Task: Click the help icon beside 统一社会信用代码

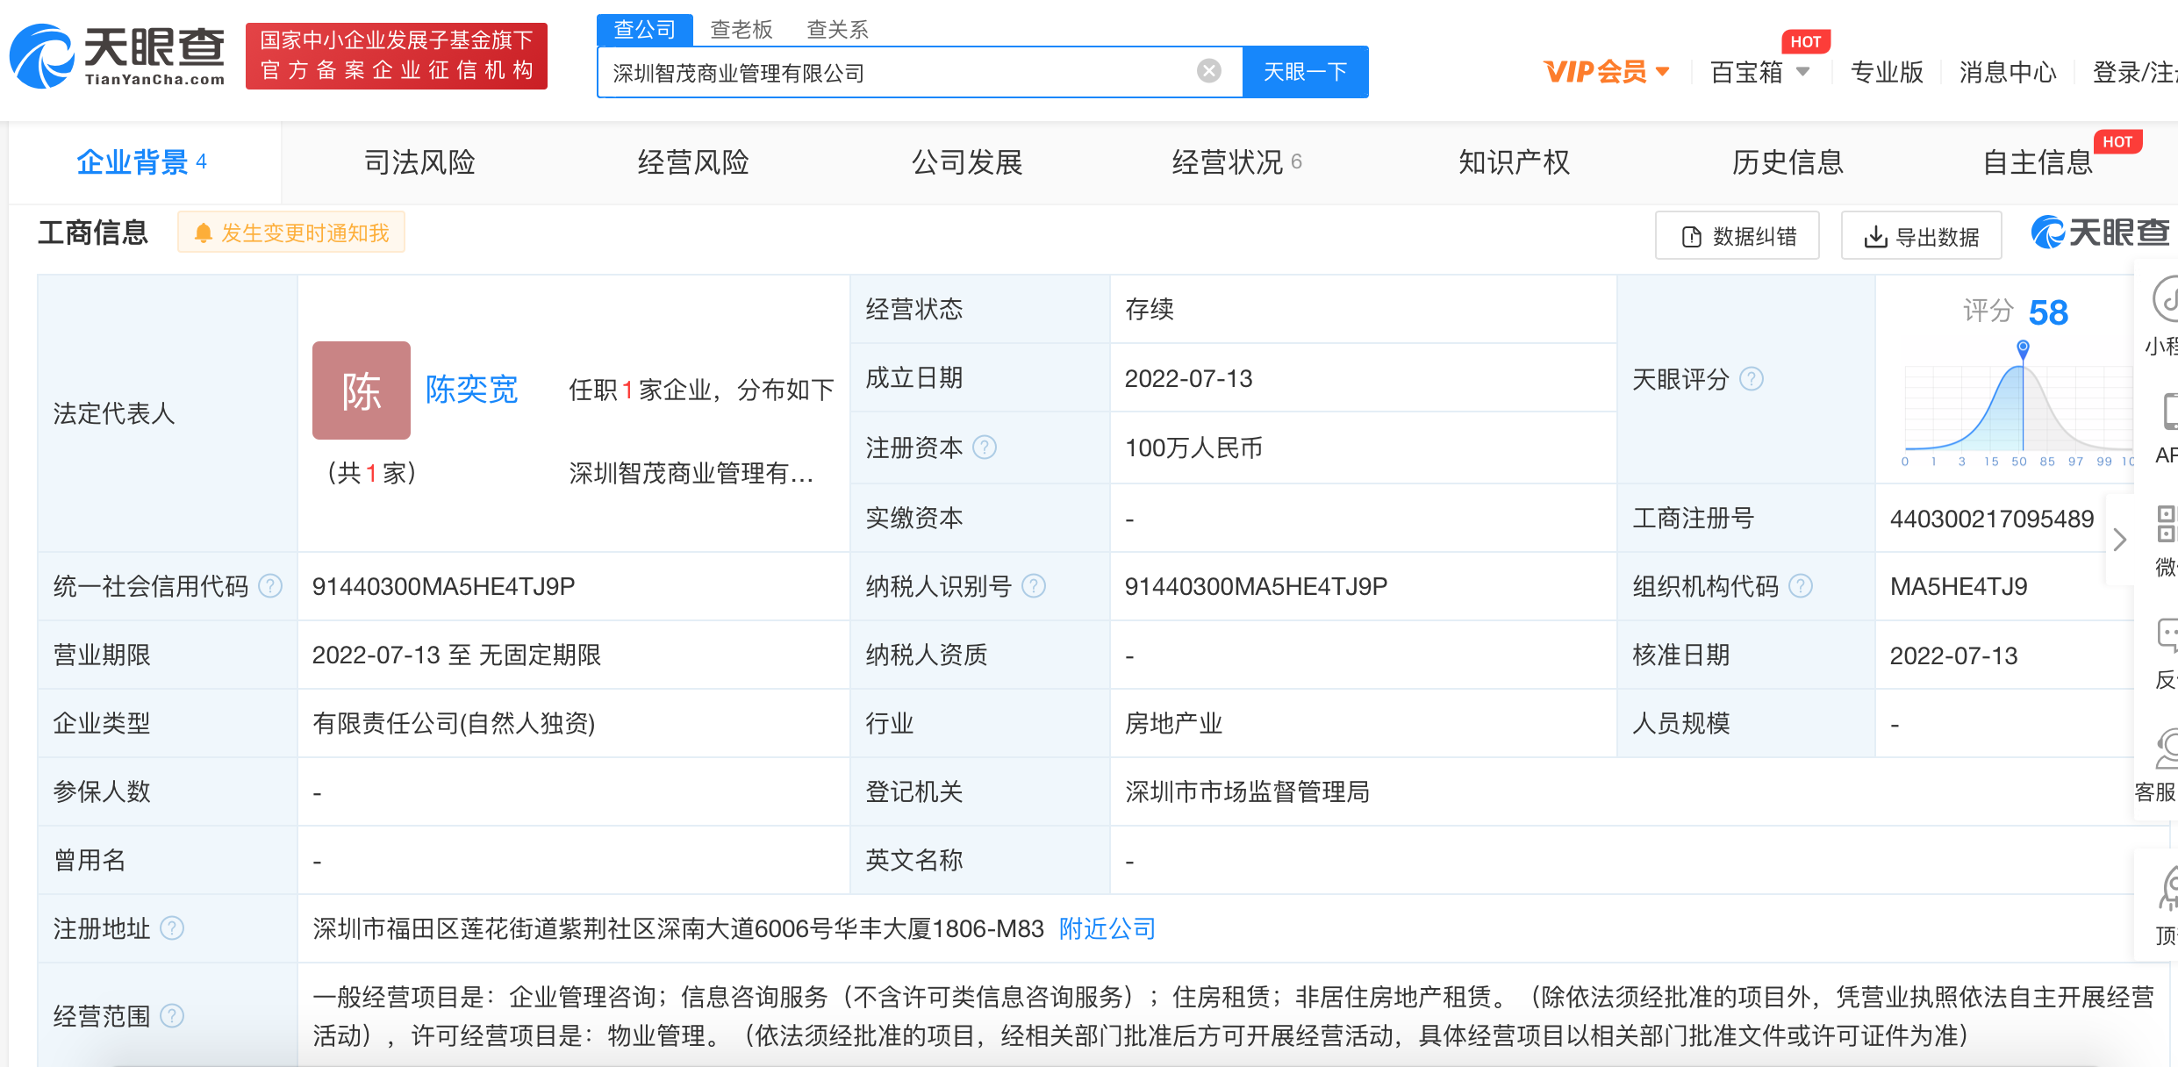Action: click(x=270, y=586)
